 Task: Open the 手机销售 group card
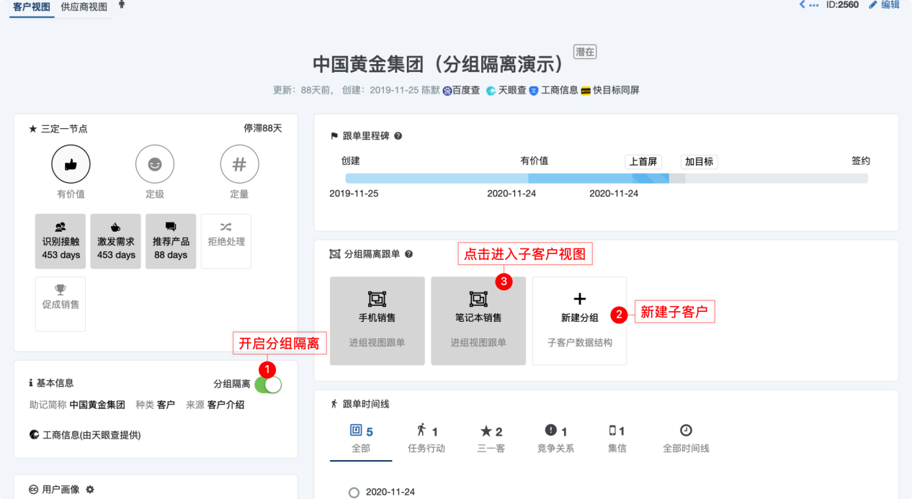coord(377,321)
